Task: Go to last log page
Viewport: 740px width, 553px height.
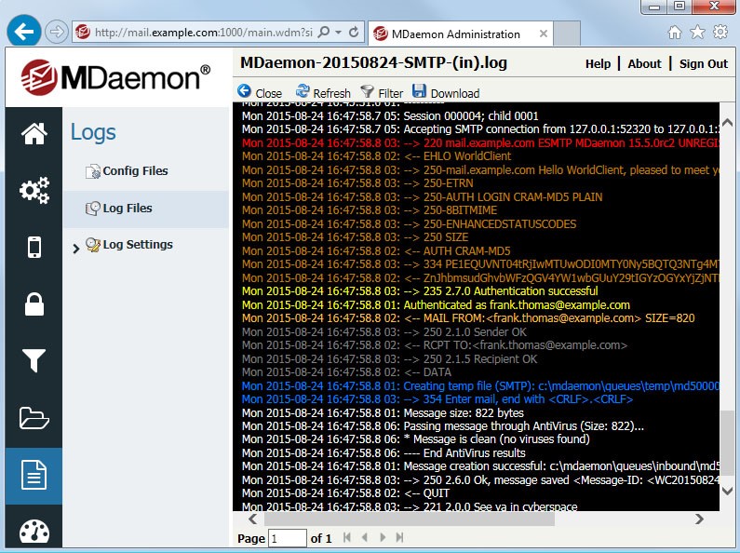Action: pos(399,537)
